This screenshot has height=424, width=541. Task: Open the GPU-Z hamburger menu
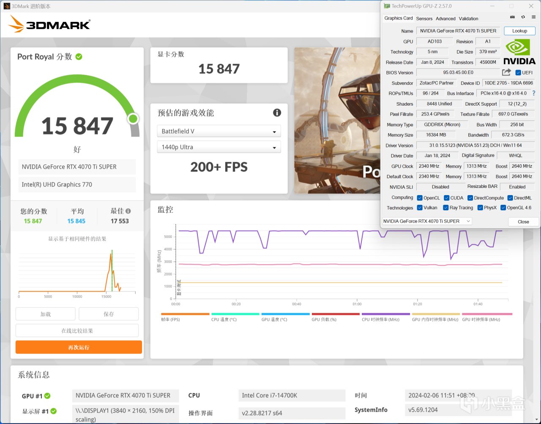tap(533, 17)
